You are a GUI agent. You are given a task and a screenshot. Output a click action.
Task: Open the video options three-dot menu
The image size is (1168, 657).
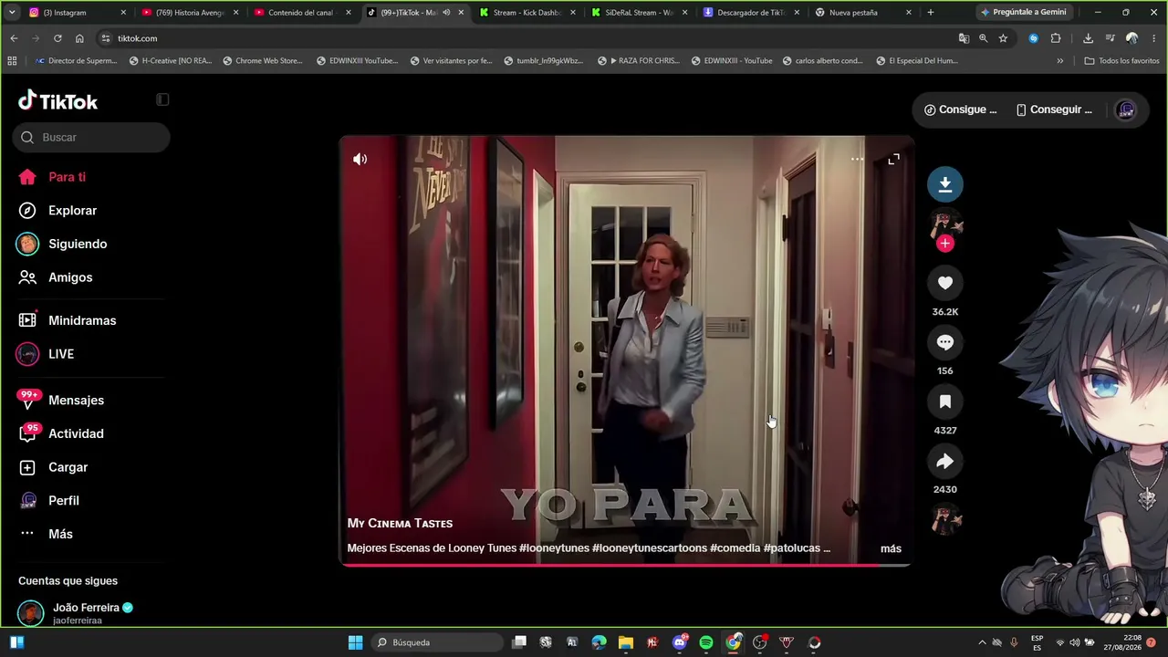pyautogui.click(x=857, y=159)
